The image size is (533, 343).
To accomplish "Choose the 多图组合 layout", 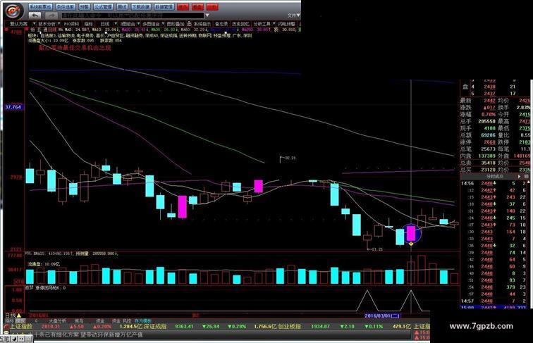I will click(x=152, y=24).
